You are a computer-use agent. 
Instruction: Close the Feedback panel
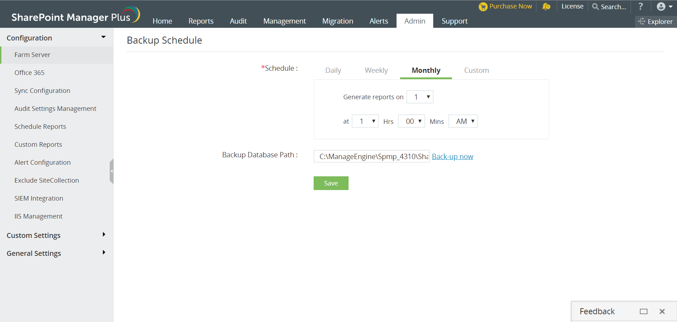click(662, 311)
